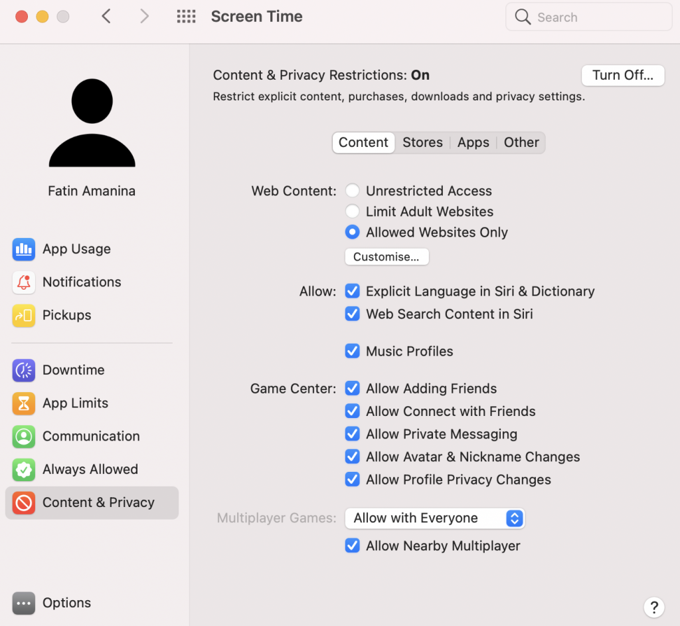This screenshot has height=626, width=680.
Task: Toggle Allow Nearby Multiplayer checkbox
Action: coord(352,545)
